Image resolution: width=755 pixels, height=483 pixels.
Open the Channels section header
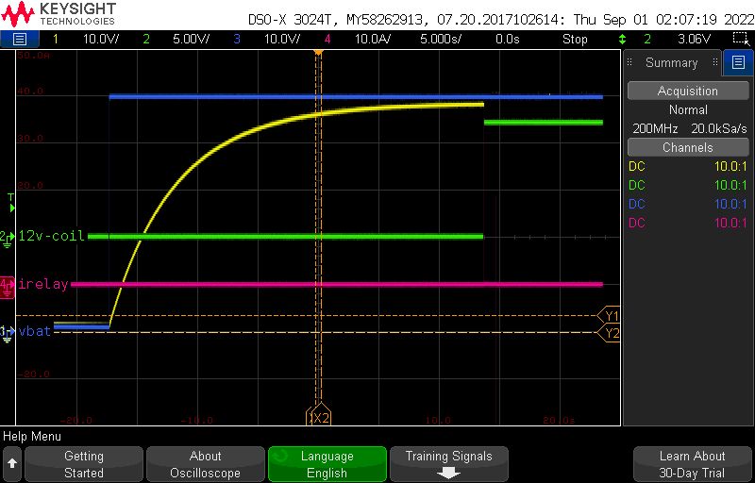[x=688, y=147]
